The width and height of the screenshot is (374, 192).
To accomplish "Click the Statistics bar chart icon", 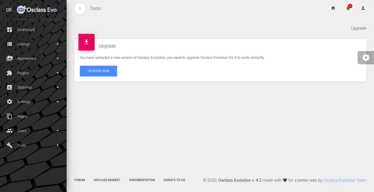I will point(10,87).
